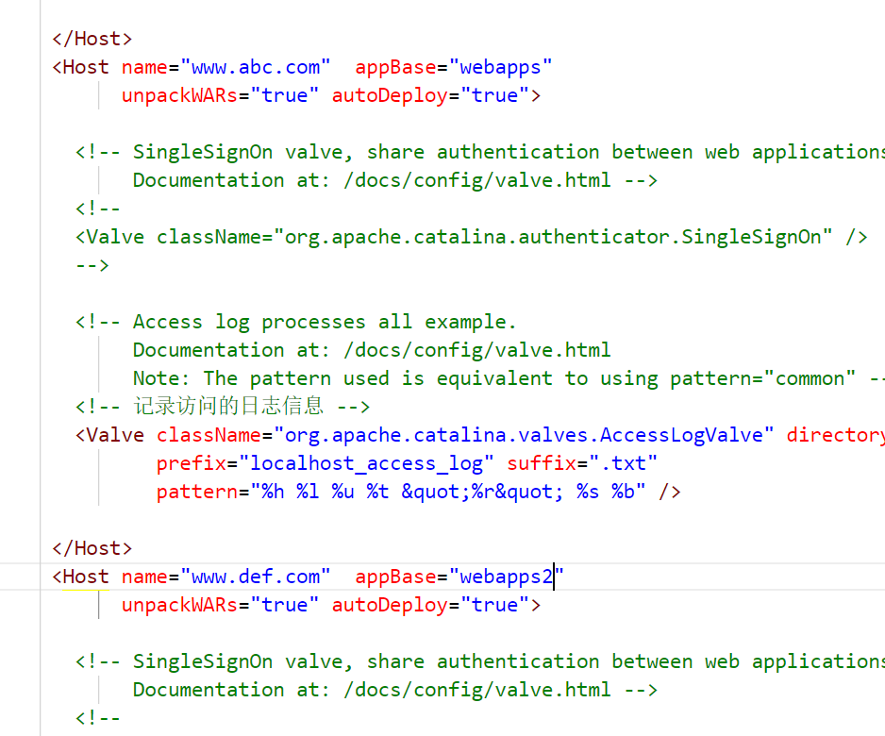The height and width of the screenshot is (736, 885).
Task: Click unpackWARs attribute under the www.def.com host
Action: (179, 605)
